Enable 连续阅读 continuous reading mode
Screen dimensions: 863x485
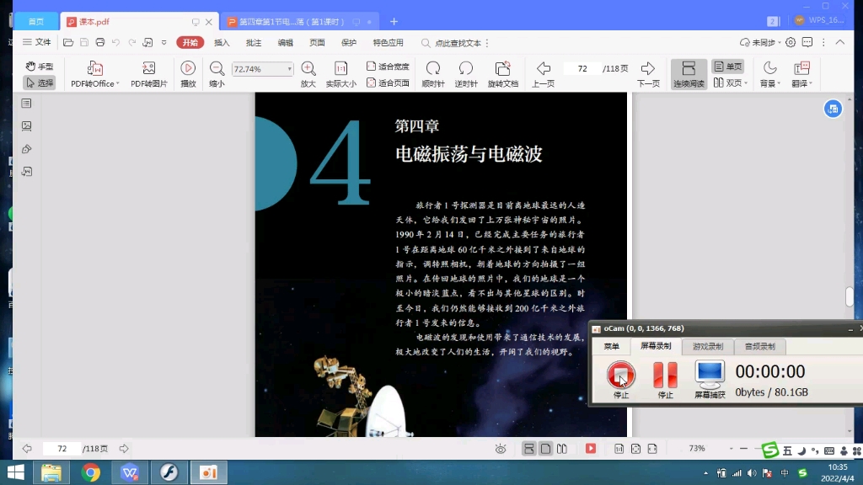[x=689, y=74]
